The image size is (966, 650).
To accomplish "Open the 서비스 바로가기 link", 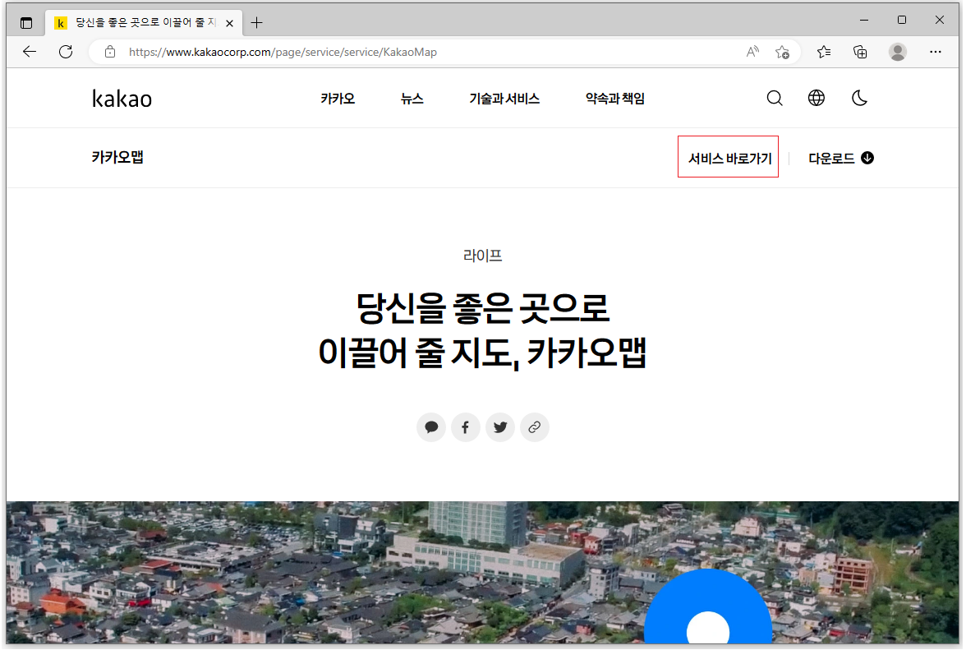I will (x=729, y=159).
